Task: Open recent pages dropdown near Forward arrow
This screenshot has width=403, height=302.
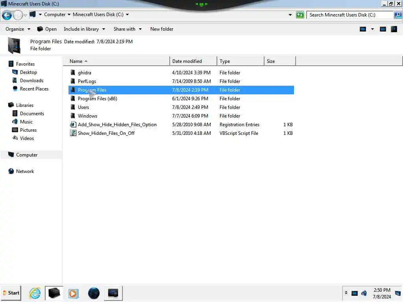Action: (x=25, y=15)
